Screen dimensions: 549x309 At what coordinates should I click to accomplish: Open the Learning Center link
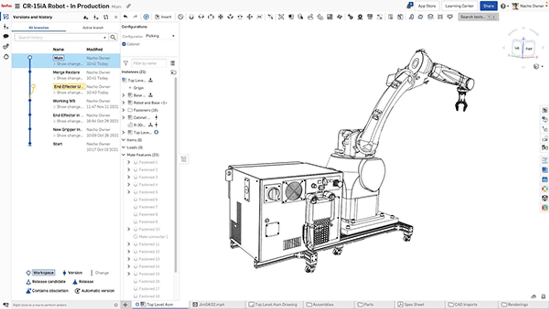(x=459, y=6)
